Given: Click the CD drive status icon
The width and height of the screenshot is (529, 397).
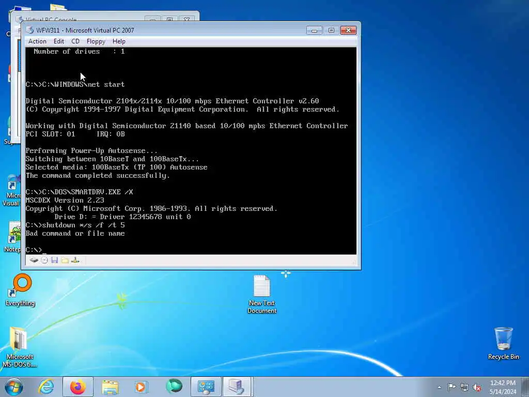Looking at the screenshot, I should click(44, 261).
